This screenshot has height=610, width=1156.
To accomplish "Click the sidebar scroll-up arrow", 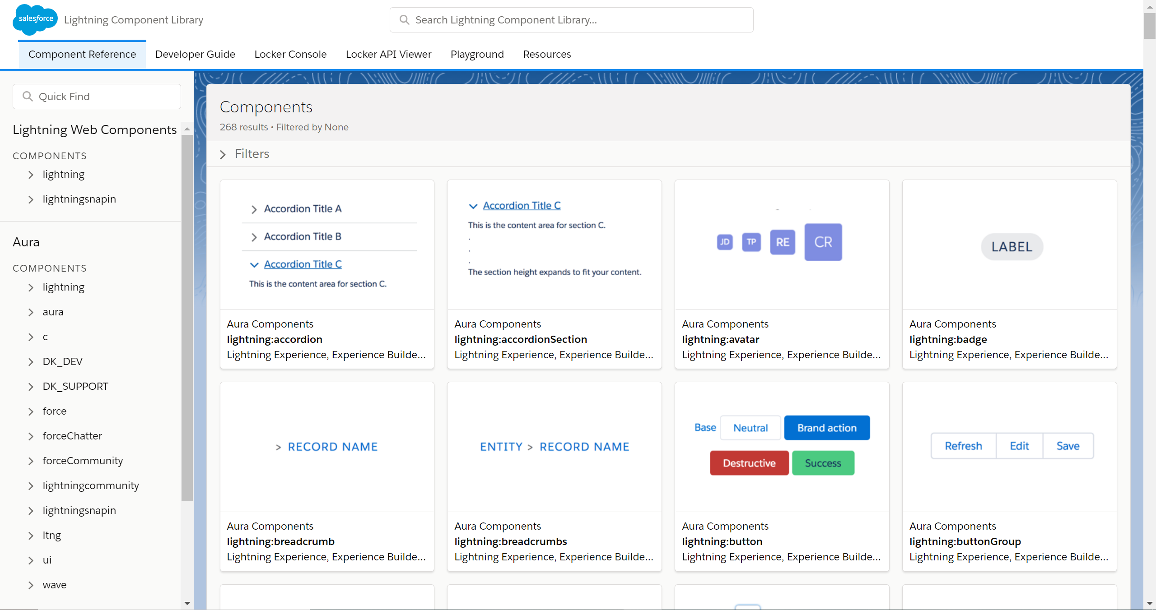I will 187,129.
